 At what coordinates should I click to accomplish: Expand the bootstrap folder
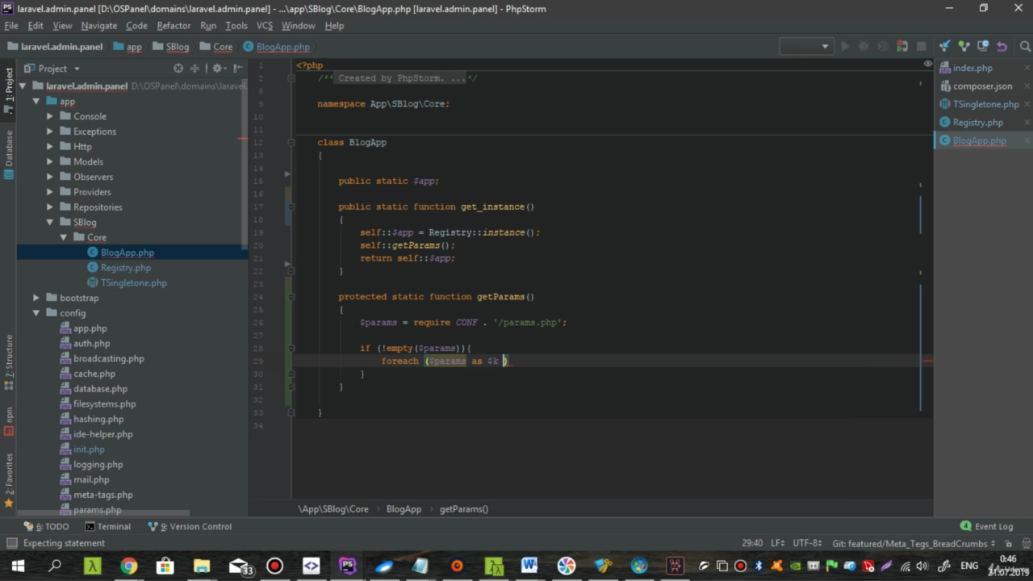point(36,298)
